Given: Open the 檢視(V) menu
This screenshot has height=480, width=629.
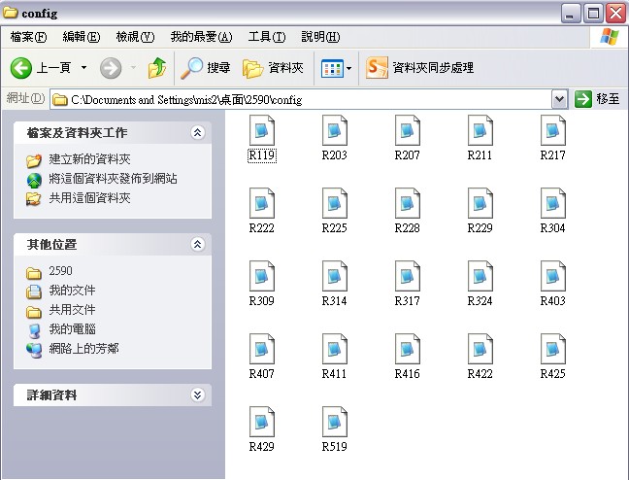Looking at the screenshot, I should point(135,37).
